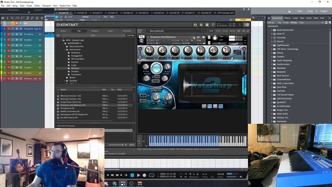Viewport: 332px width, 187px height.
Task: Open Song dropdown arrow at top right
Action: 316,11
